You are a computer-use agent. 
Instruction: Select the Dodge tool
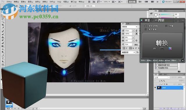(x=3, y=52)
